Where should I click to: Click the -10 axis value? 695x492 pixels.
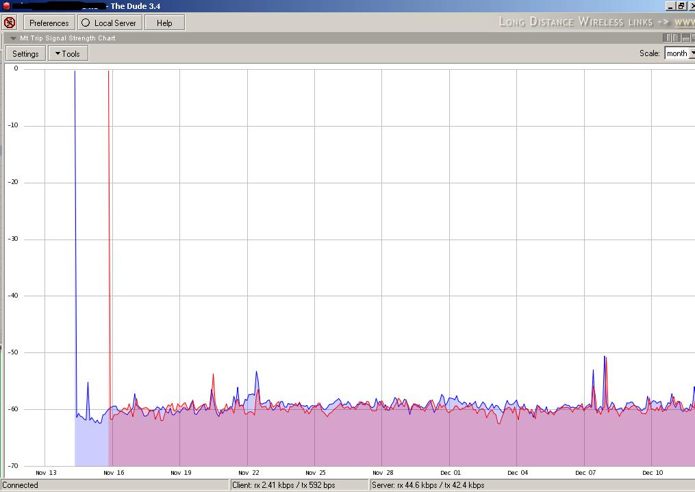(x=13, y=125)
